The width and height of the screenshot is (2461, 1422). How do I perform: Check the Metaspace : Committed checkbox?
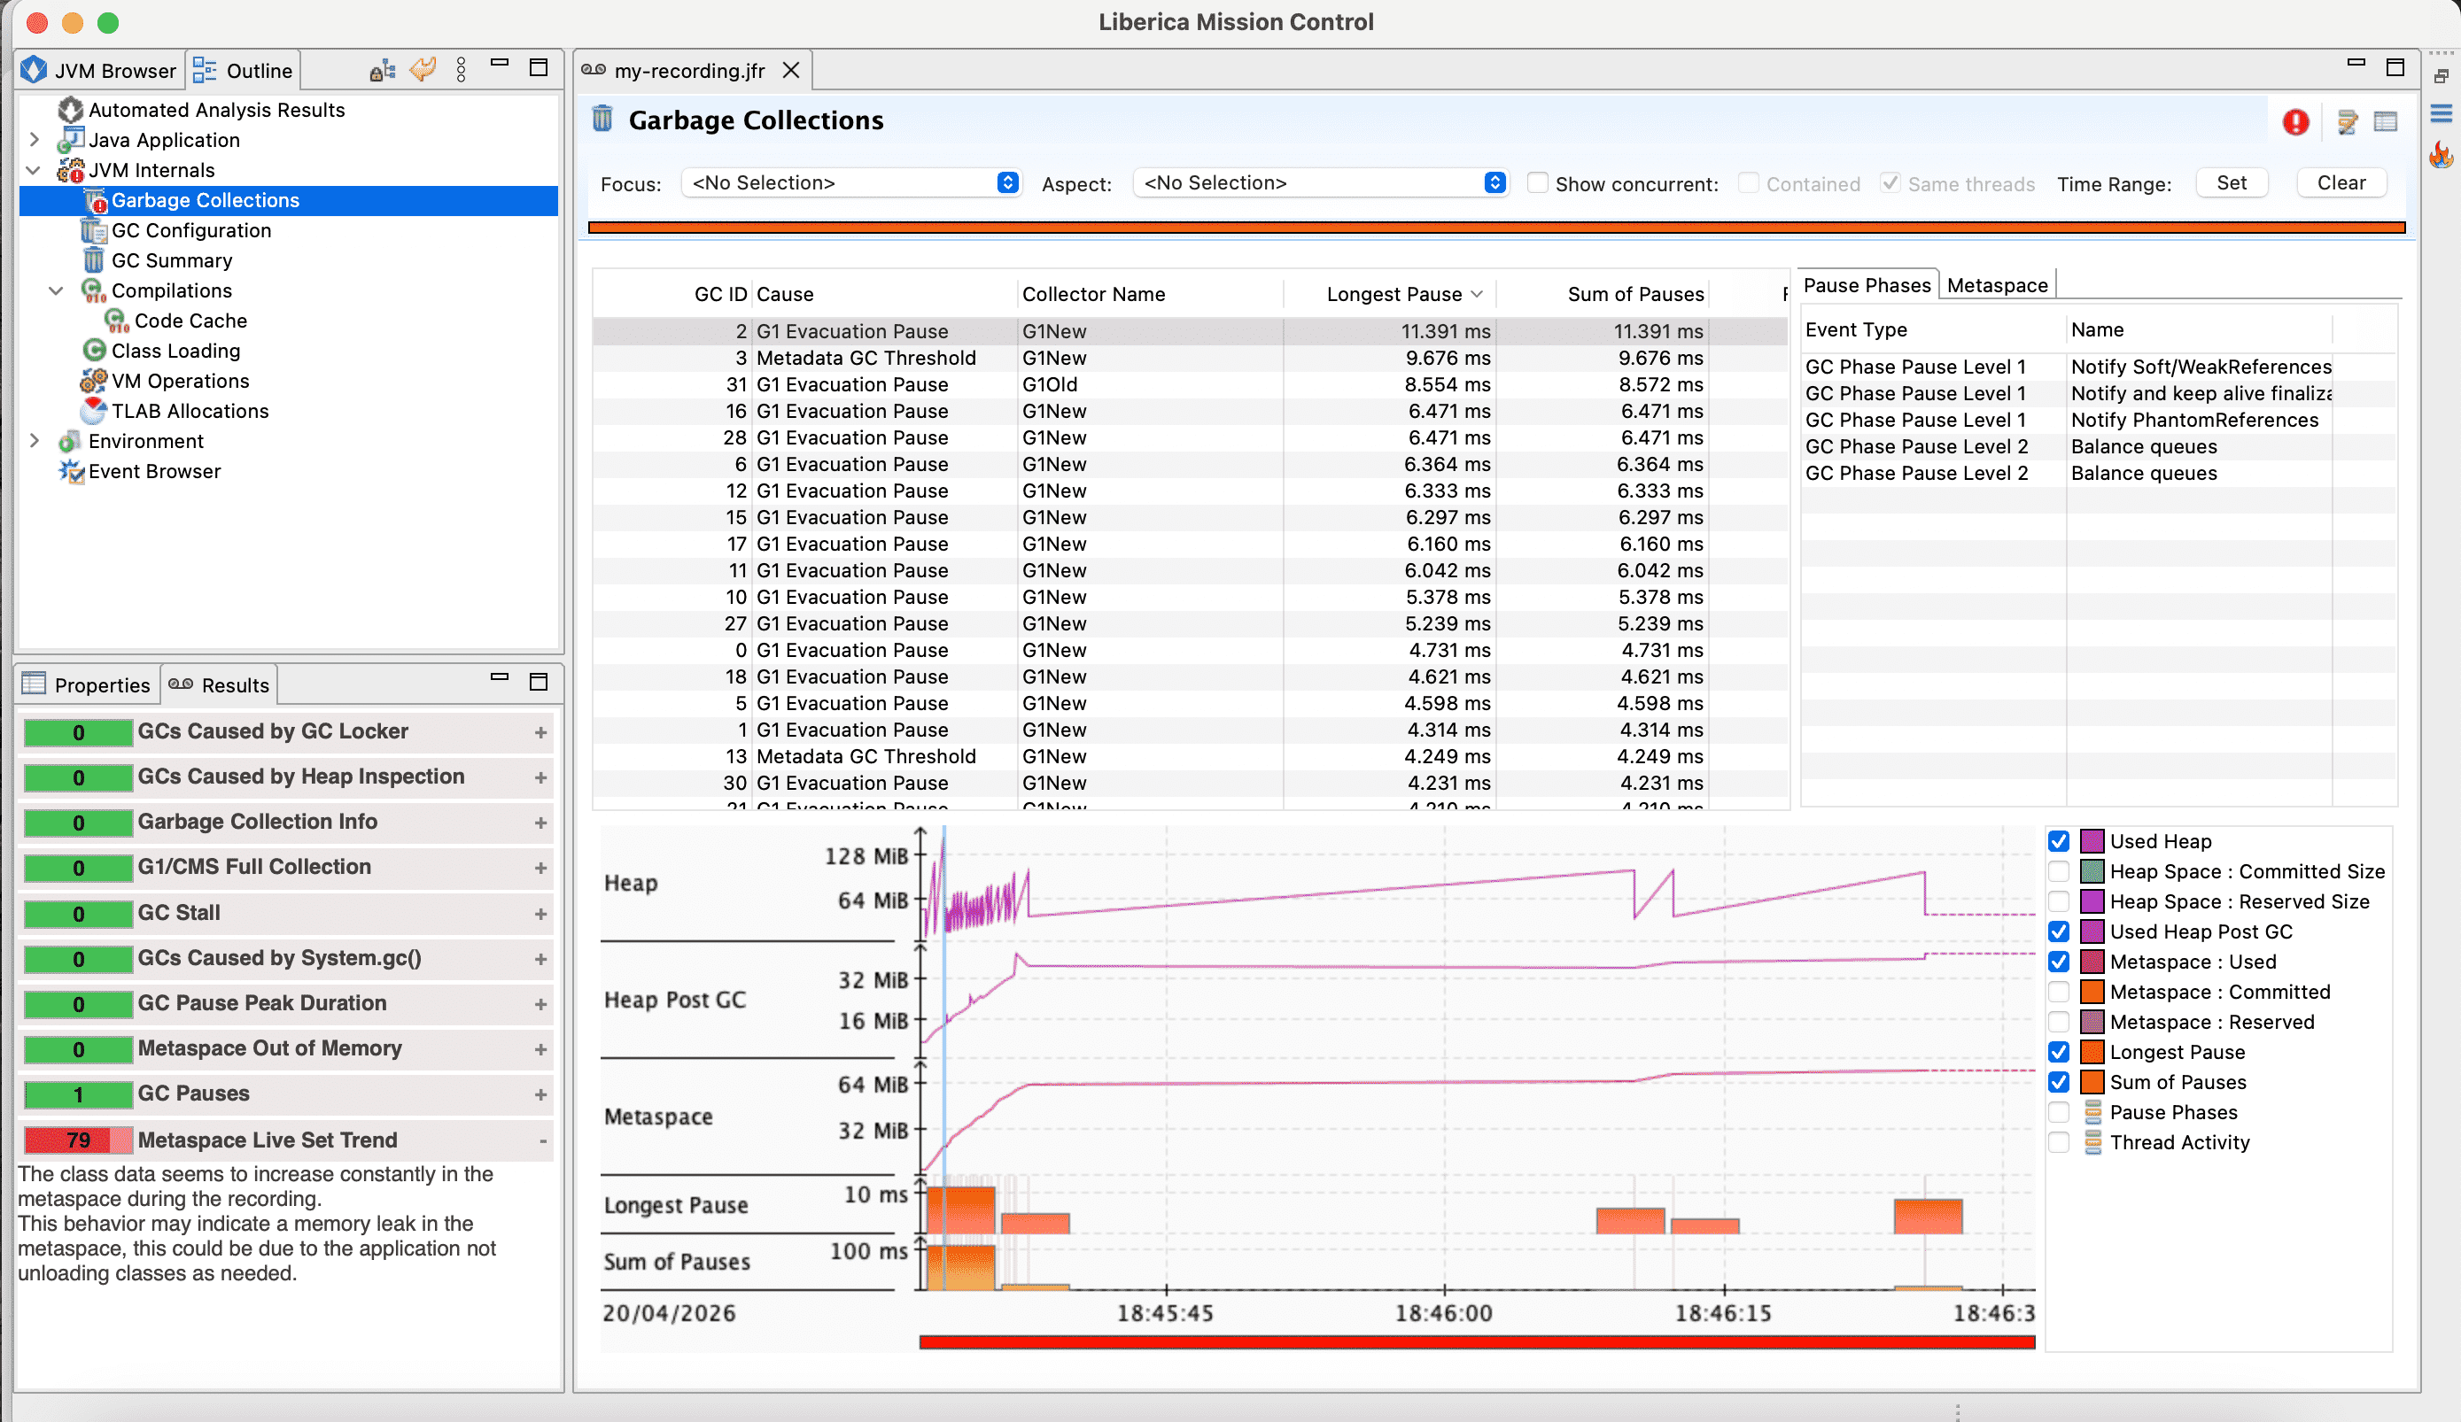click(2059, 992)
